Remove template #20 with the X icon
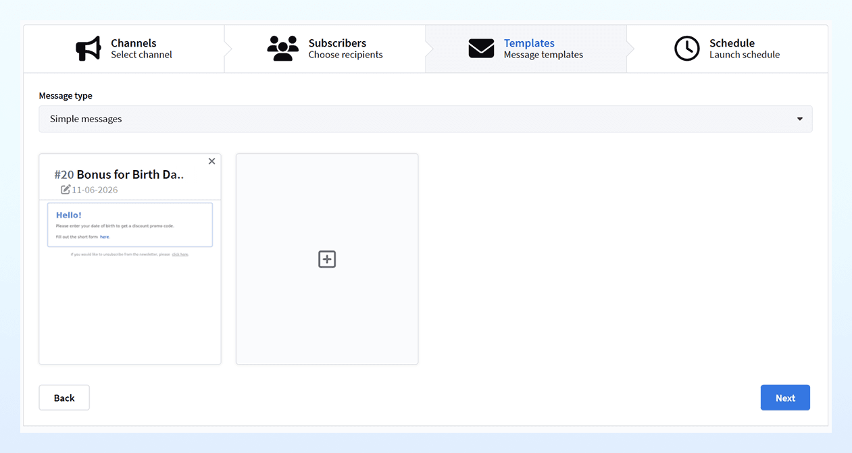 point(211,161)
